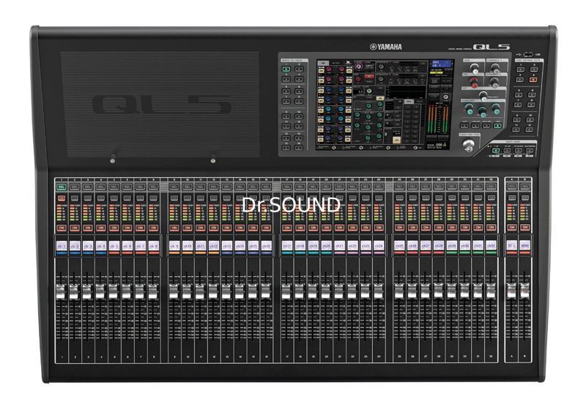The width and height of the screenshot is (586, 410).
Task: Turn the GAIN knob in Selected Channel section
Action: pyautogui.click(x=474, y=69)
